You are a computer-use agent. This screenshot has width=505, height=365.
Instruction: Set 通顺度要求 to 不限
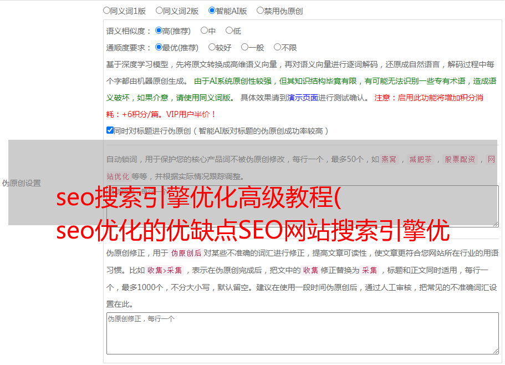[277, 47]
